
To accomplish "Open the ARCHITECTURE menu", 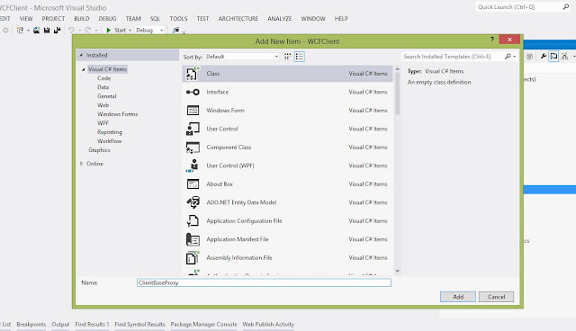I will pos(238,18).
